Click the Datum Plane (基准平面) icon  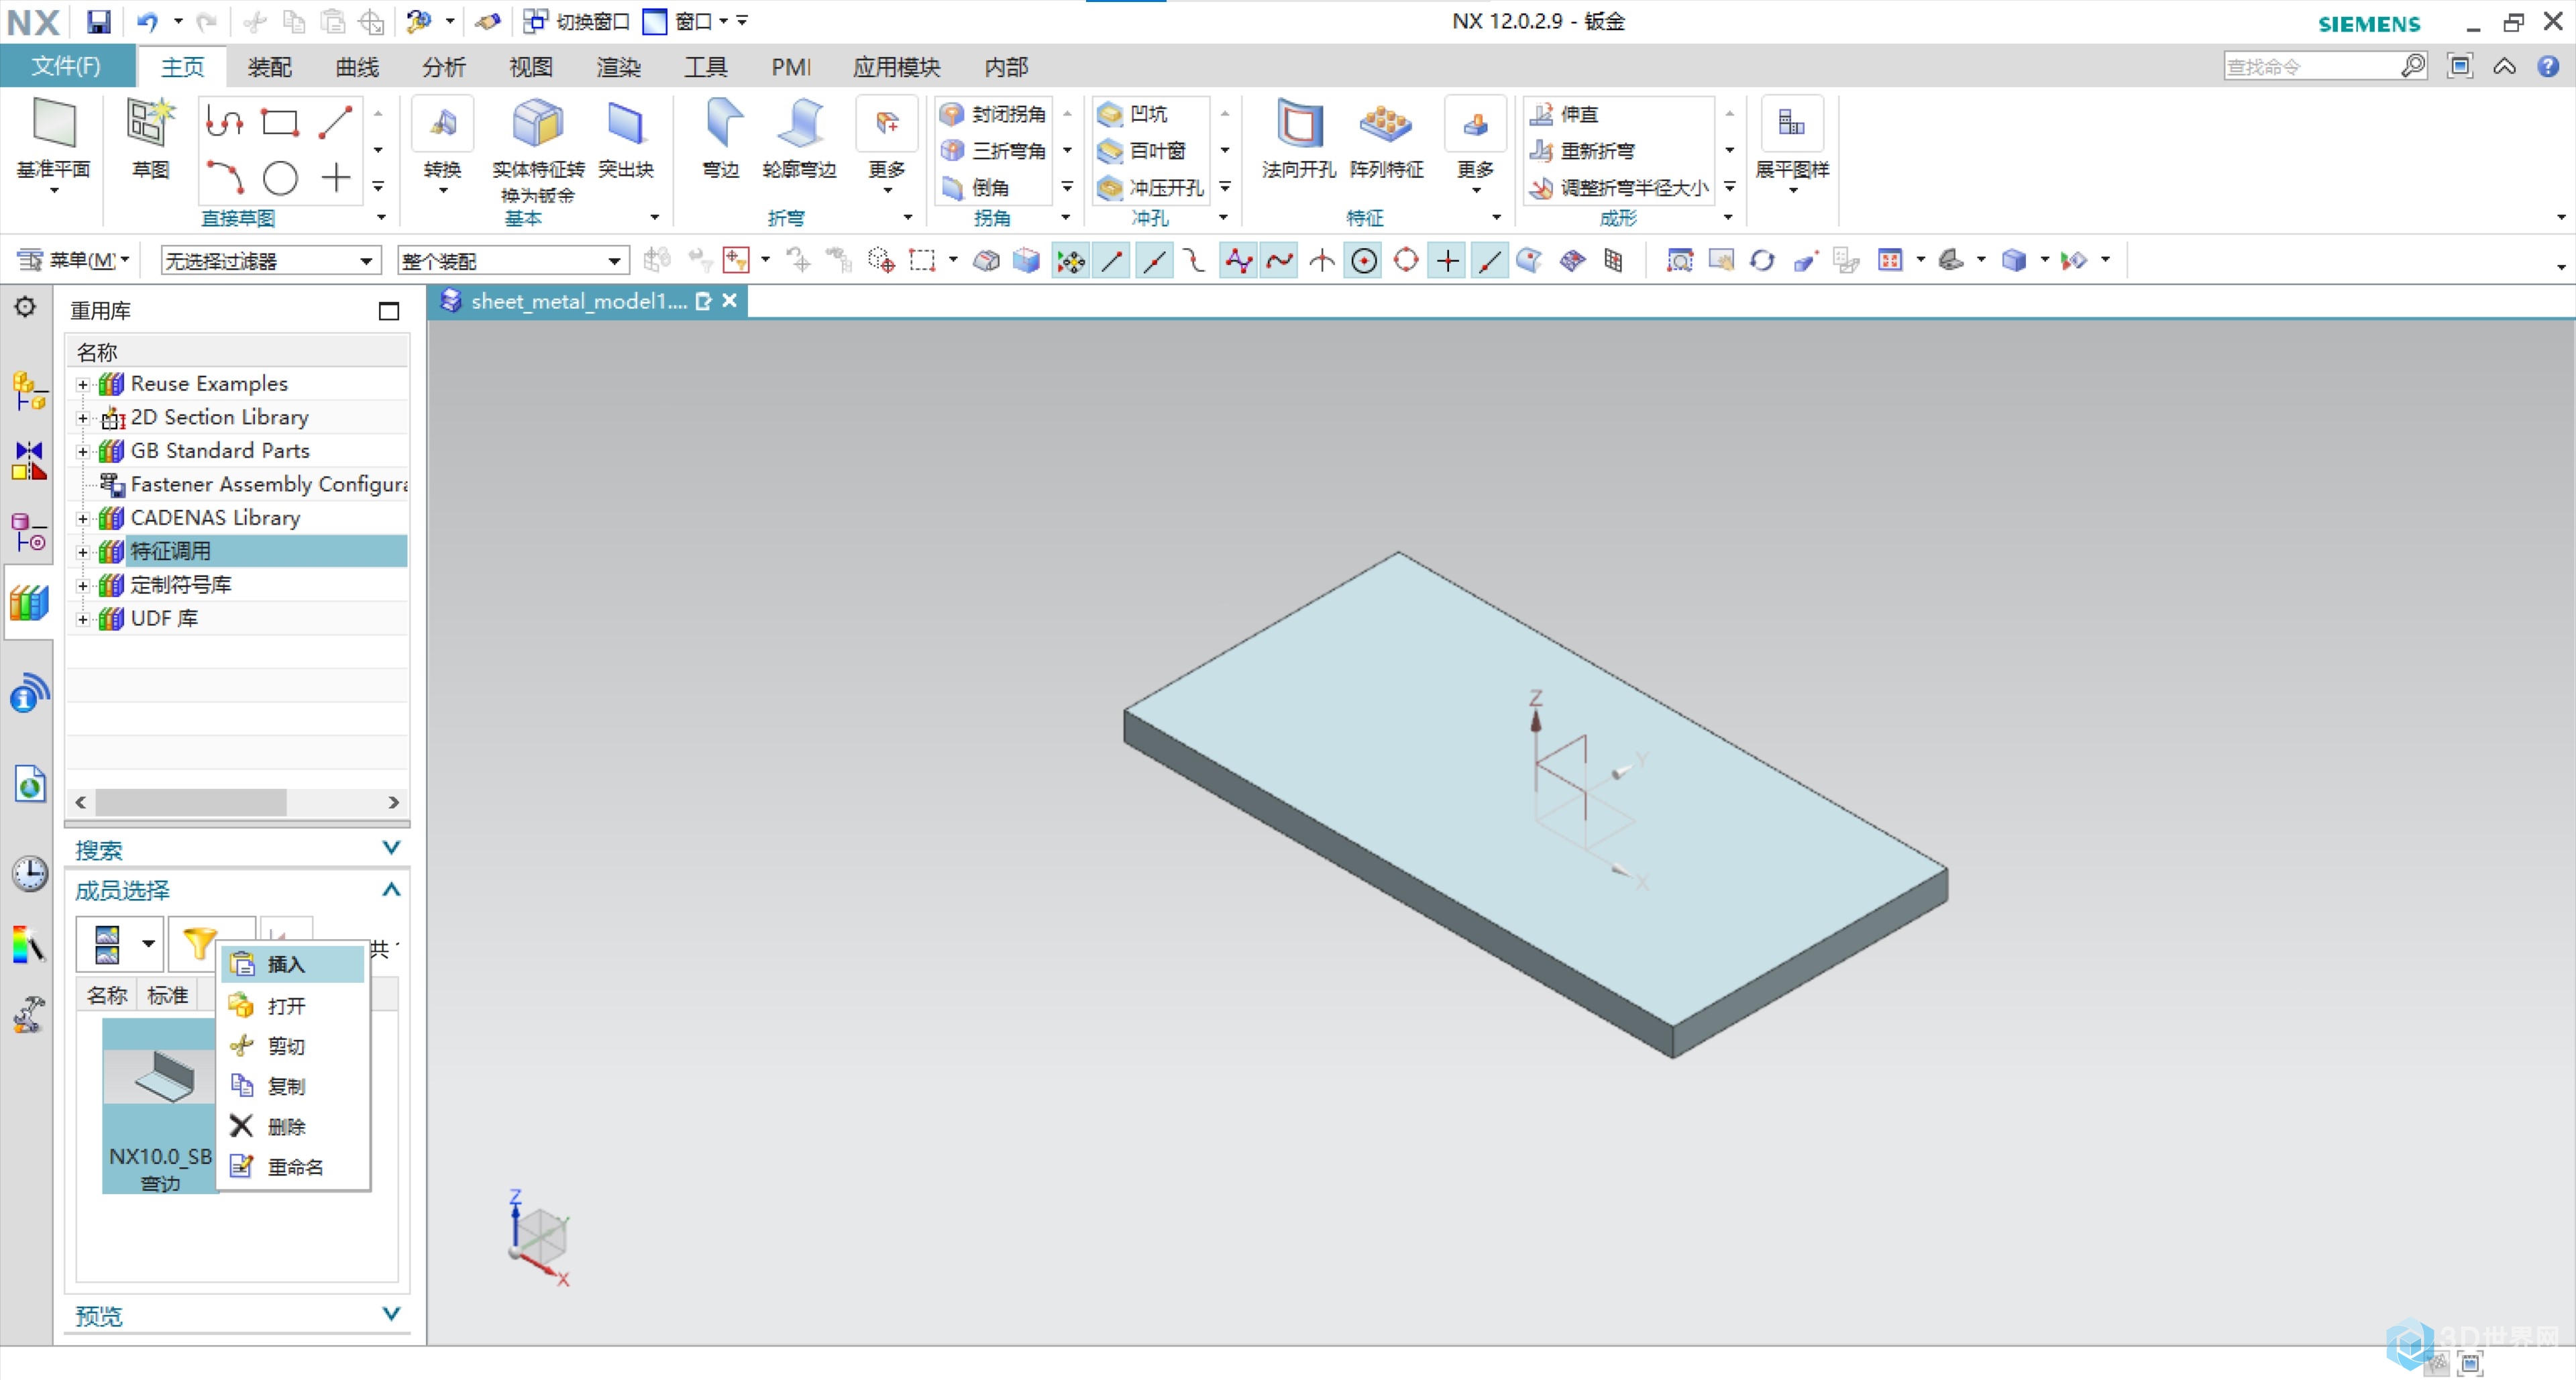53,125
